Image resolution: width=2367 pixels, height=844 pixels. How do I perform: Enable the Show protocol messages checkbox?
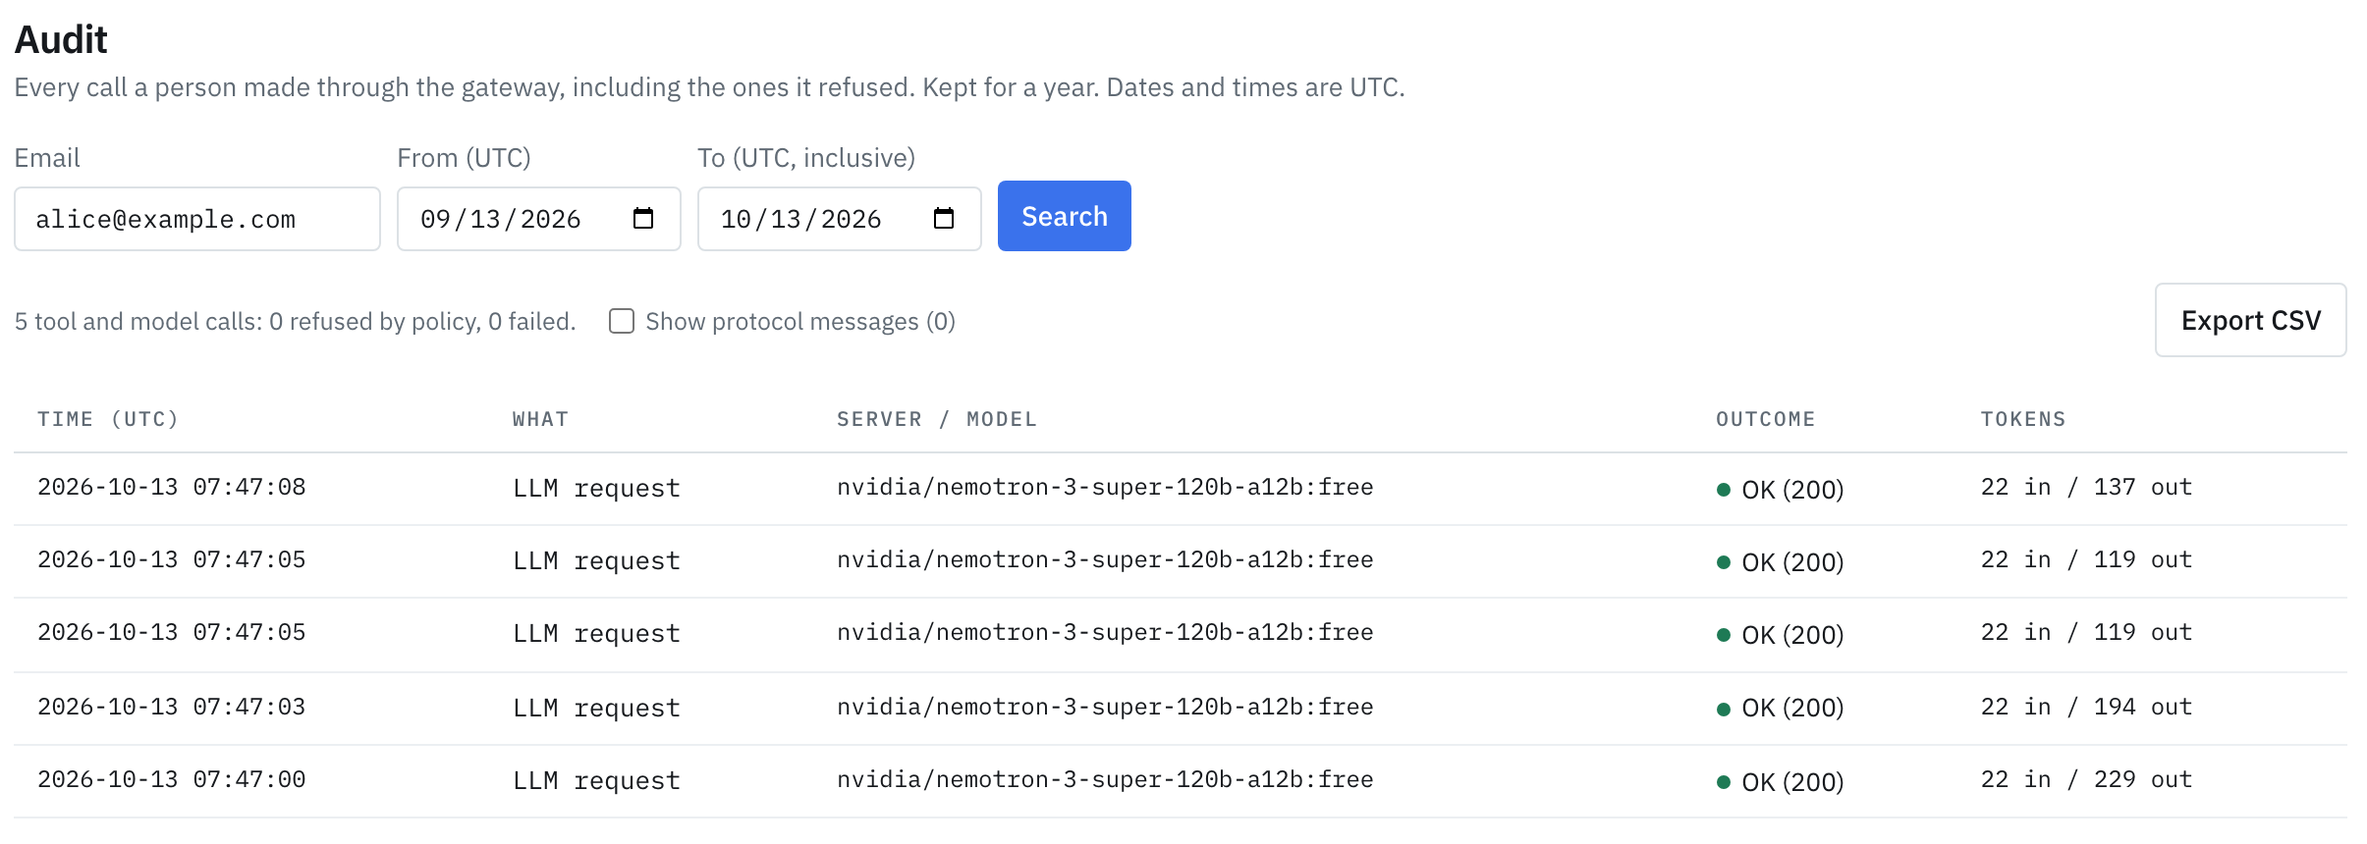(622, 321)
